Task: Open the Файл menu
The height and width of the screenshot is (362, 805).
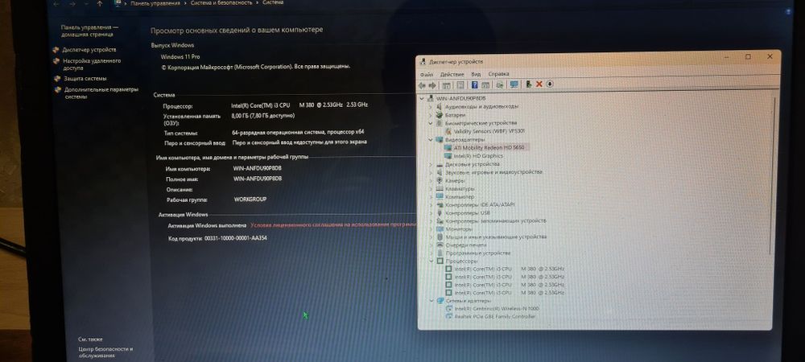Action: (427, 74)
